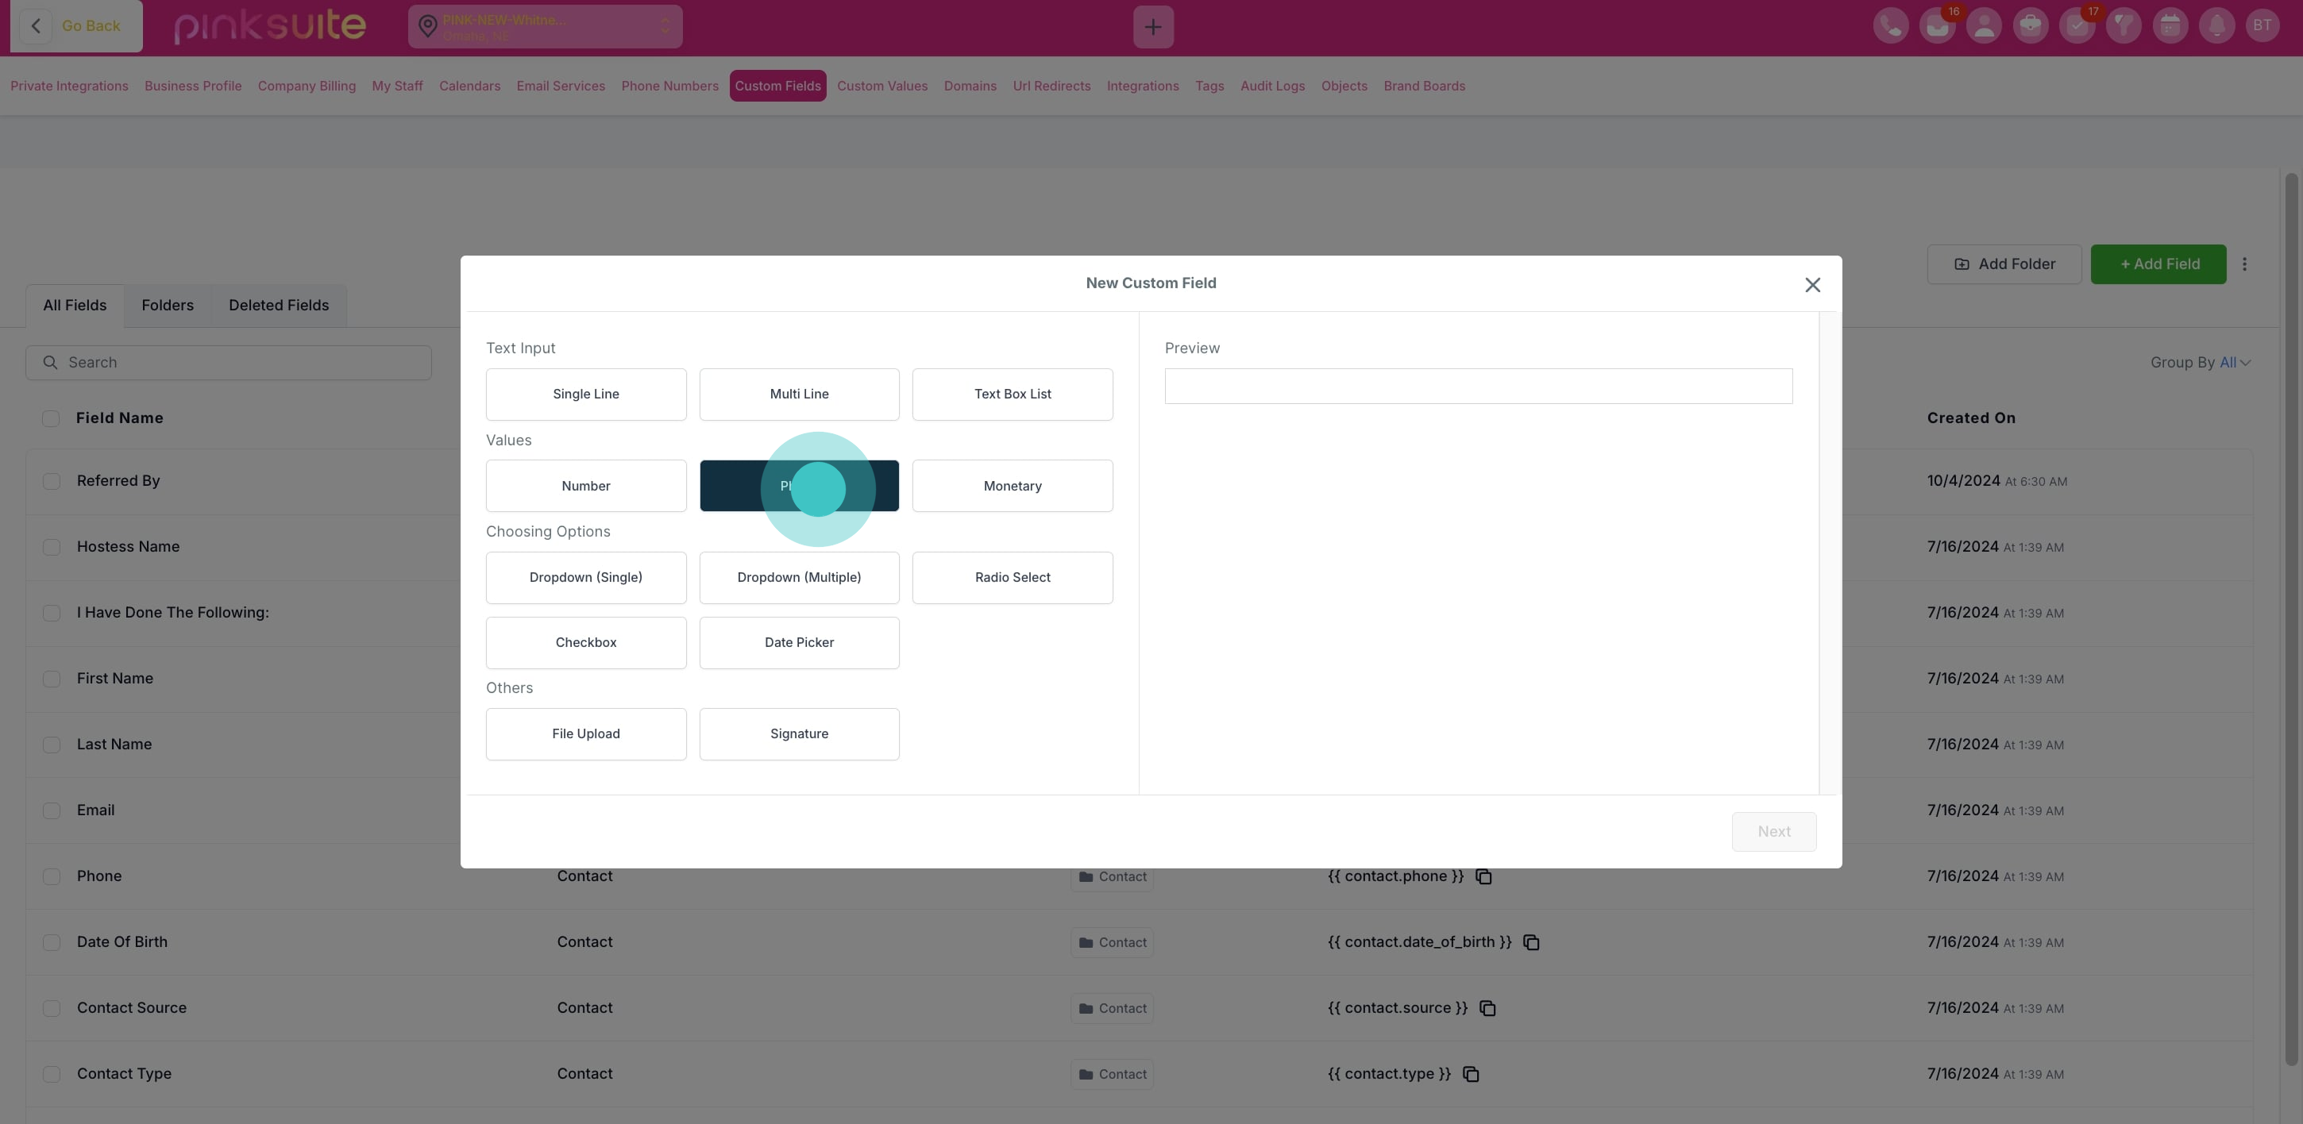Image resolution: width=2303 pixels, height=1124 pixels.
Task: Close the New Custom Field dialog
Action: [1812, 285]
